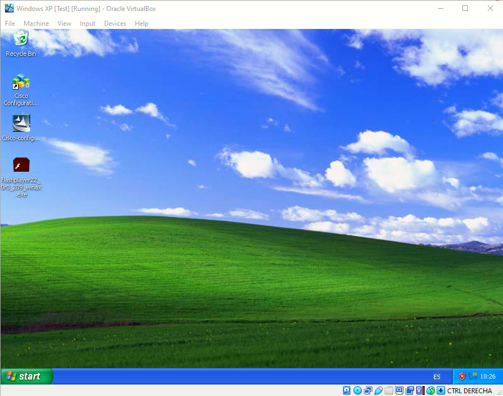
Task: Open the File menu
Action: (10, 24)
